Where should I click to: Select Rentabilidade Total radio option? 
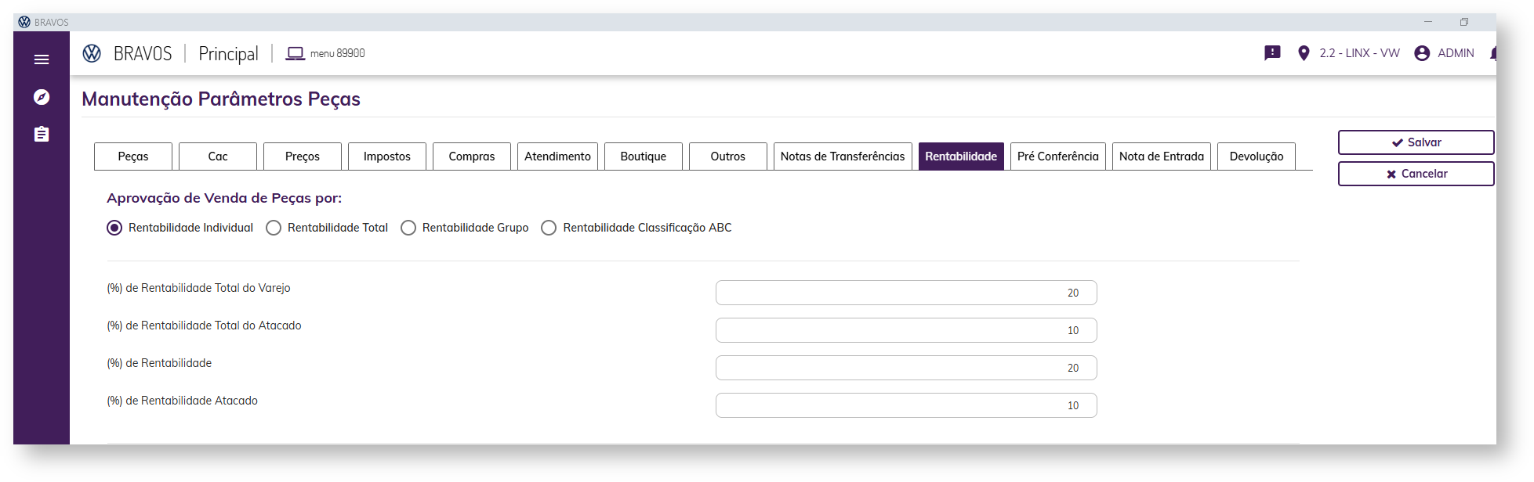coord(274,228)
